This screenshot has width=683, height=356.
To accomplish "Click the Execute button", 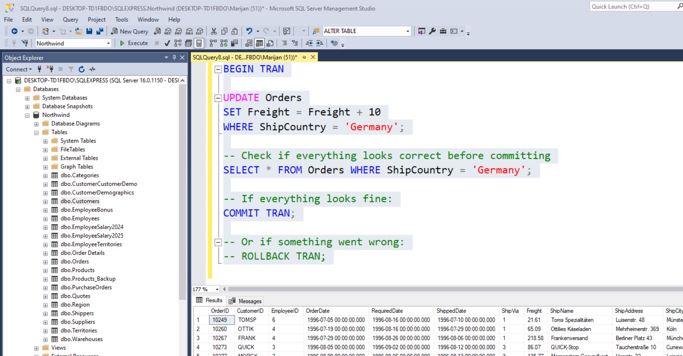I will click(x=134, y=43).
